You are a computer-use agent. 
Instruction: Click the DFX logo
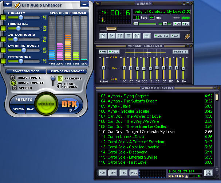click(x=70, y=105)
